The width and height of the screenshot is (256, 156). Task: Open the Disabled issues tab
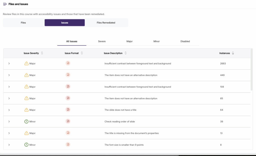click(x=185, y=41)
